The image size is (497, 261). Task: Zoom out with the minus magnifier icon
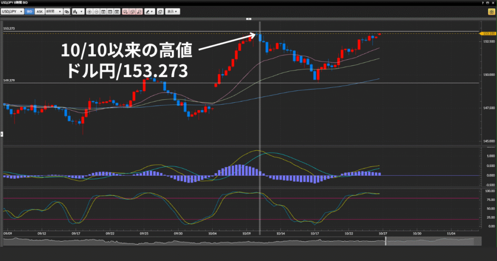[97, 11]
